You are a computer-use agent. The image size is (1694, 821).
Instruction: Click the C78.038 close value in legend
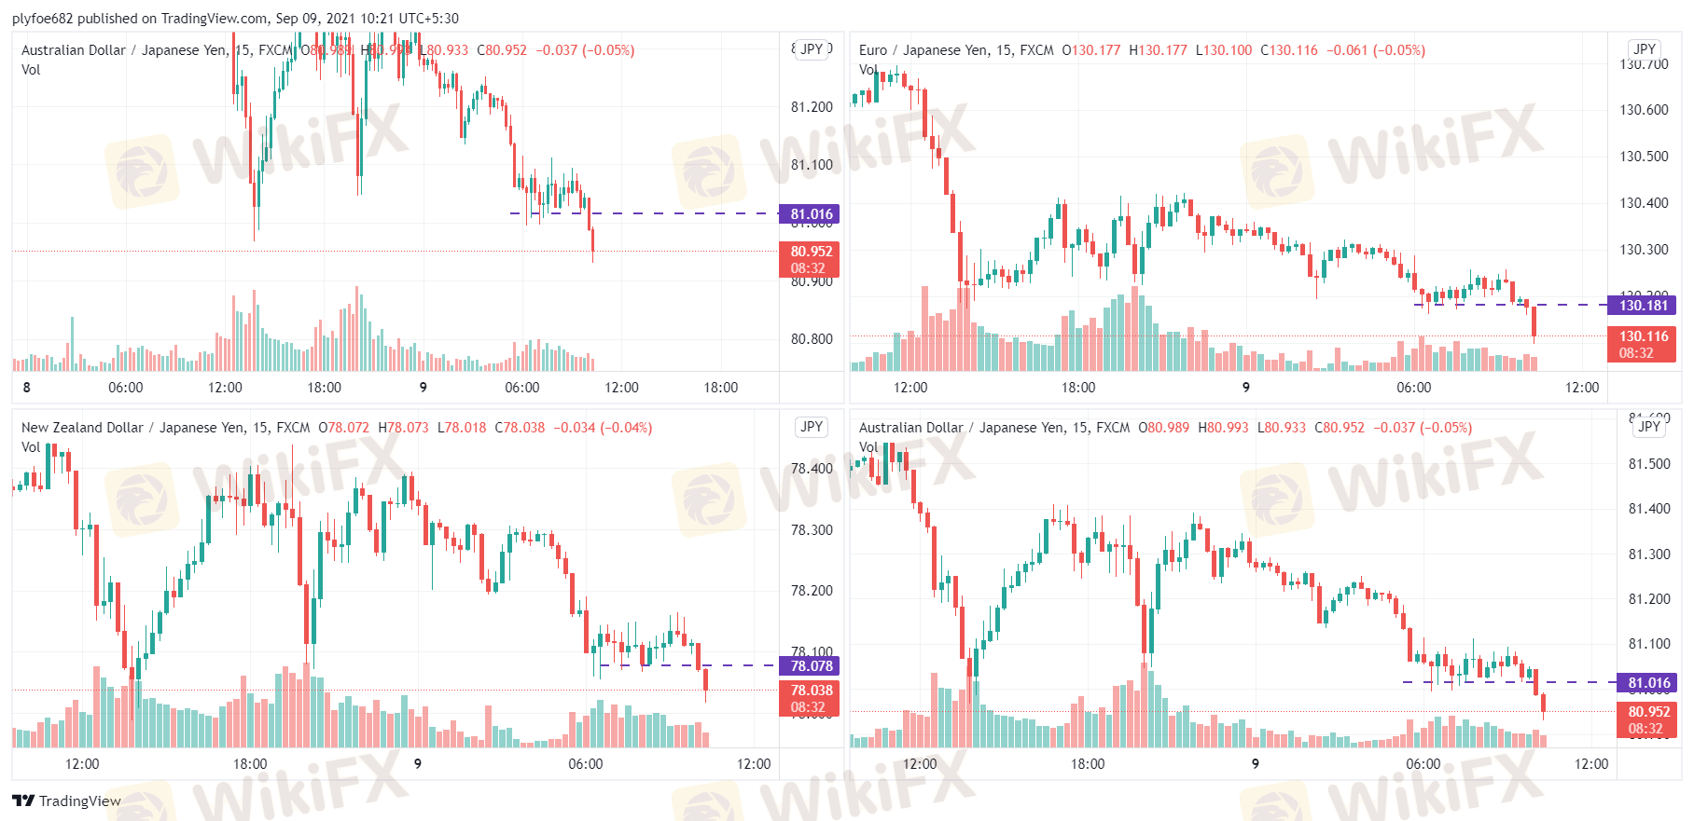[x=520, y=428]
